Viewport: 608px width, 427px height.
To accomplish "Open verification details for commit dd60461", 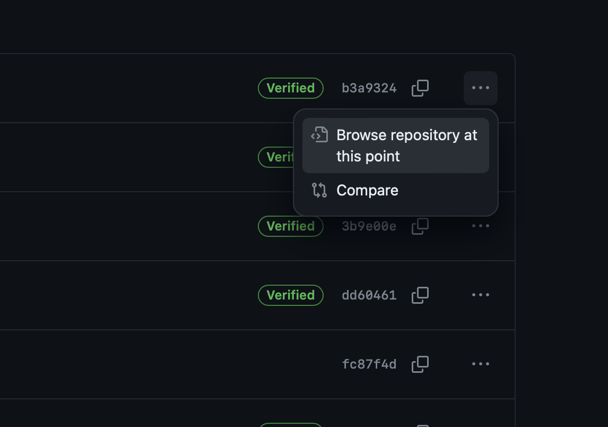I will point(290,295).
